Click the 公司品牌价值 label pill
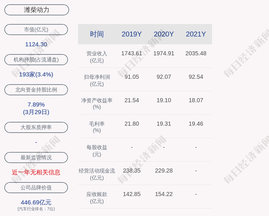The width and height of the screenshot is (269, 216). point(36,188)
